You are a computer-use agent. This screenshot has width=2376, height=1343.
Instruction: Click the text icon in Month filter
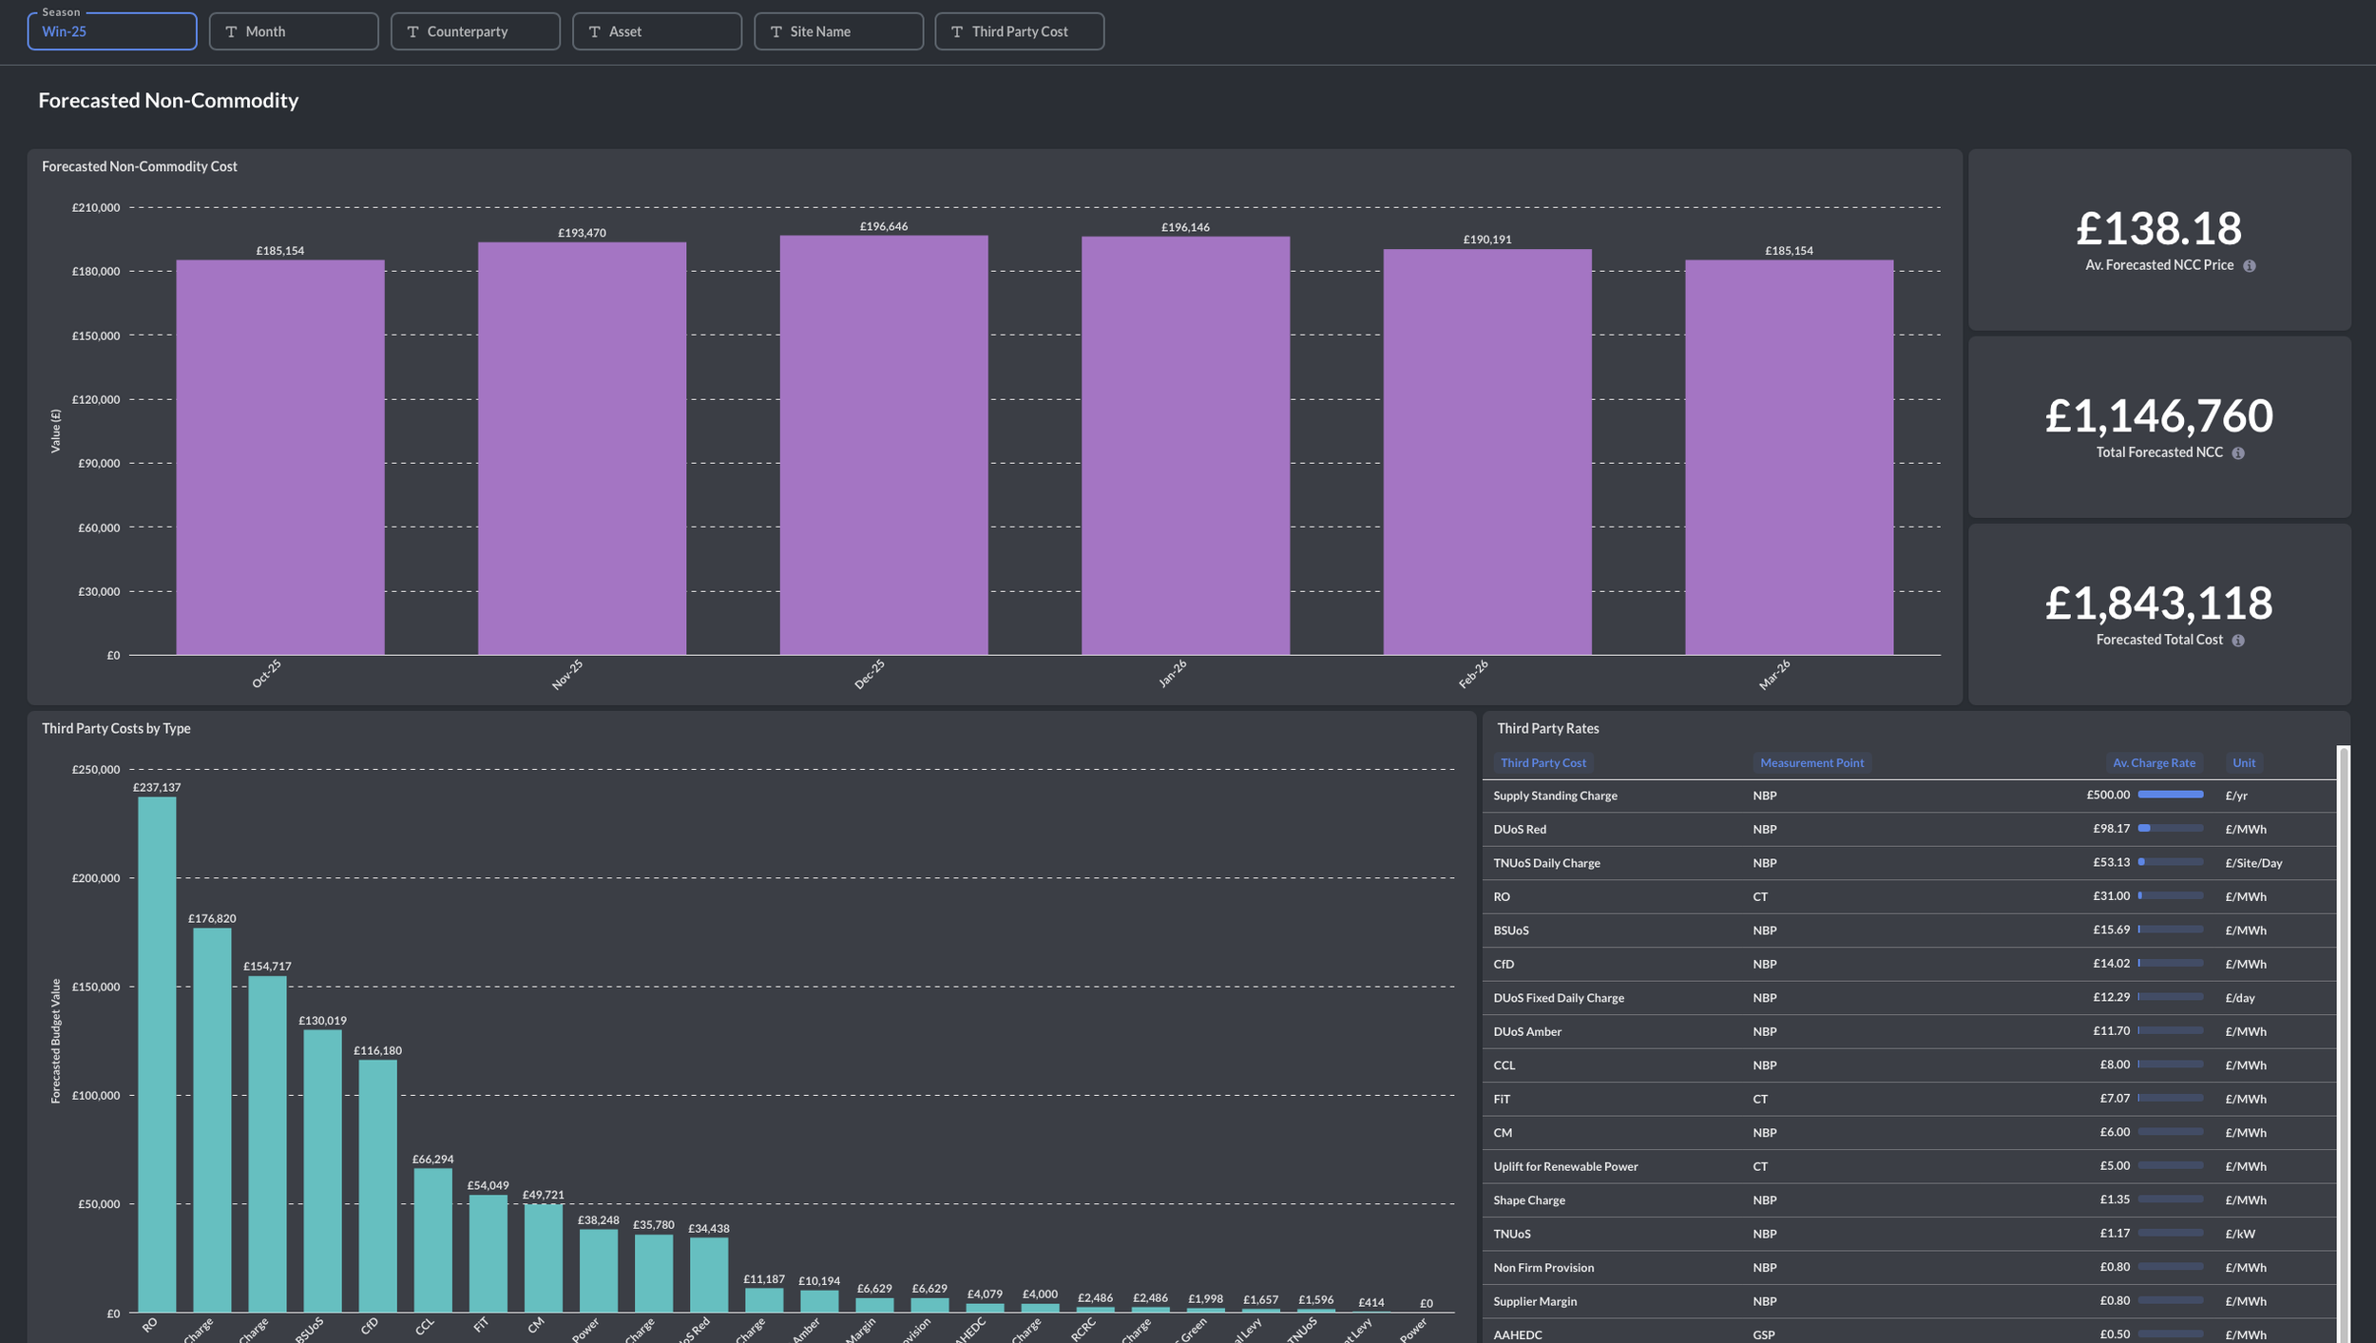pyautogui.click(x=231, y=32)
